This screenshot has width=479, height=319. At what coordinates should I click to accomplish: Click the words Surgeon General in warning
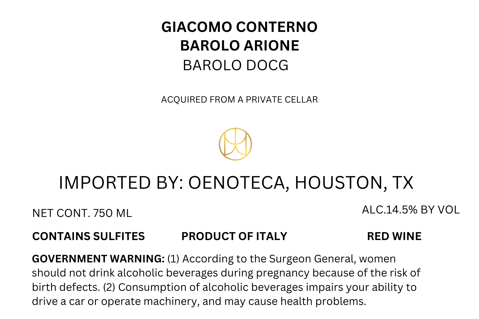313,259
